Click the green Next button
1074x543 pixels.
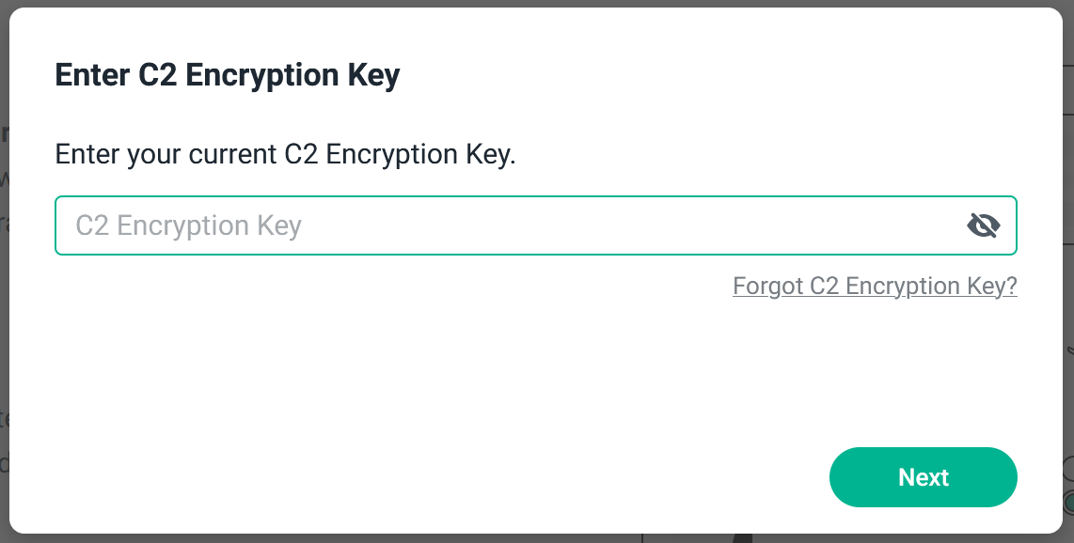point(924,477)
